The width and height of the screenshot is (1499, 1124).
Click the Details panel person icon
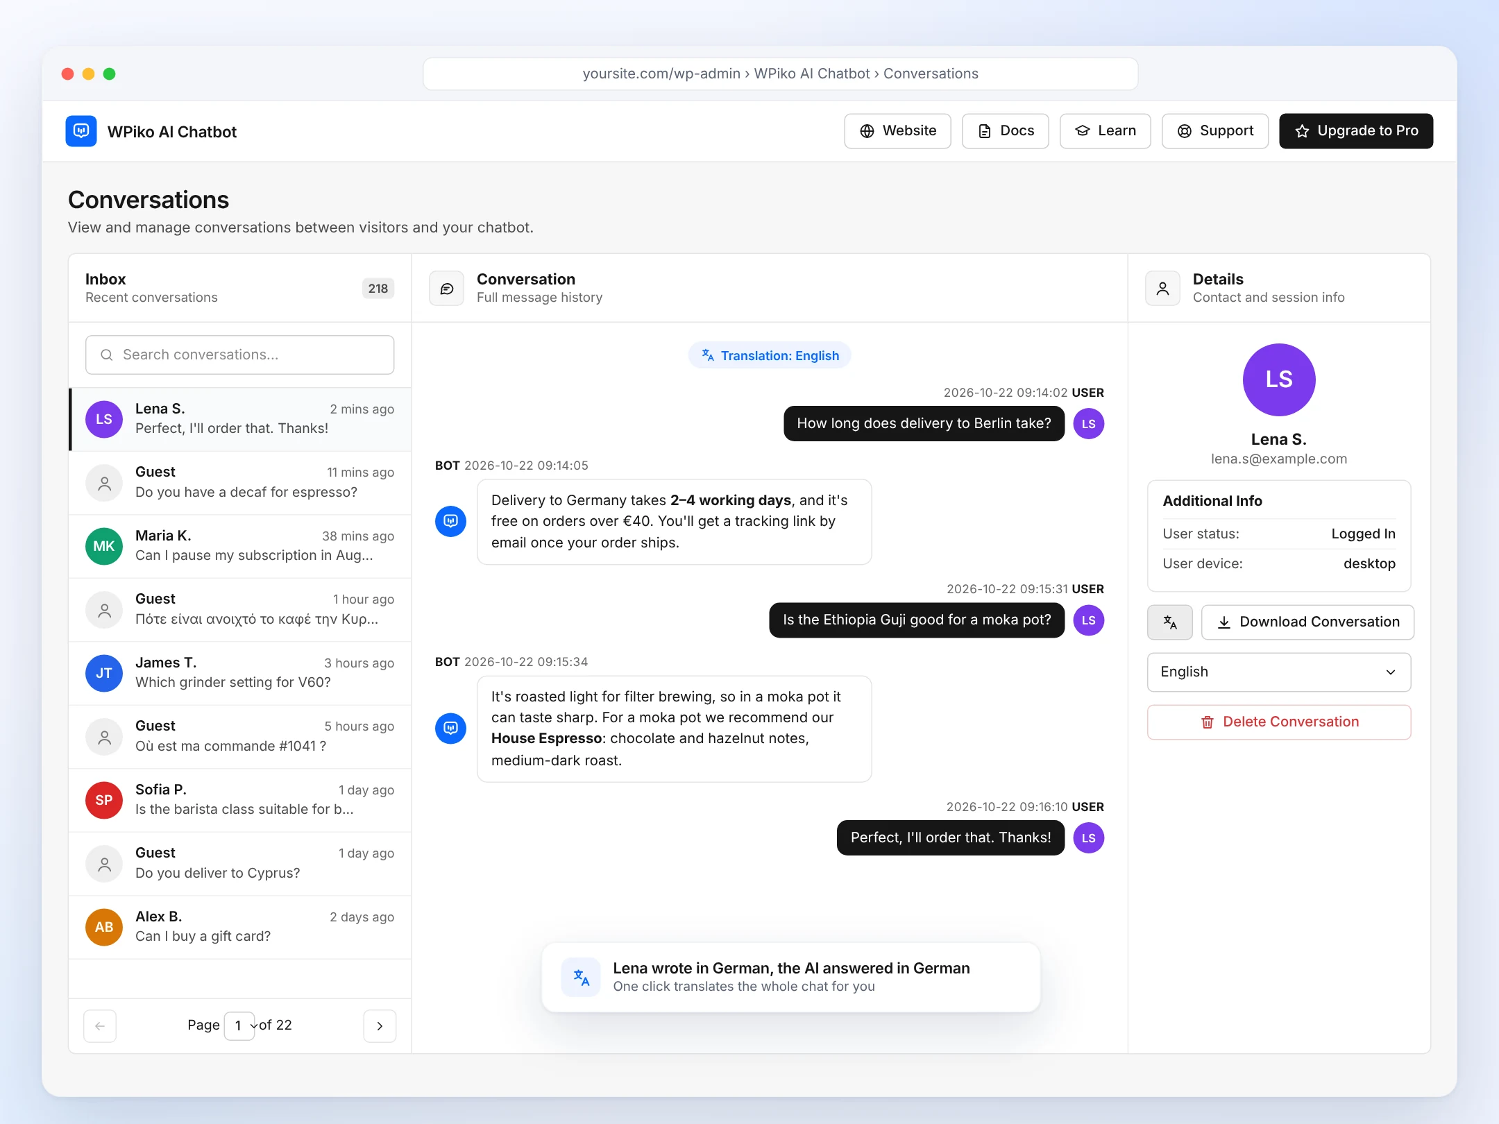(x=1162, y=289)
